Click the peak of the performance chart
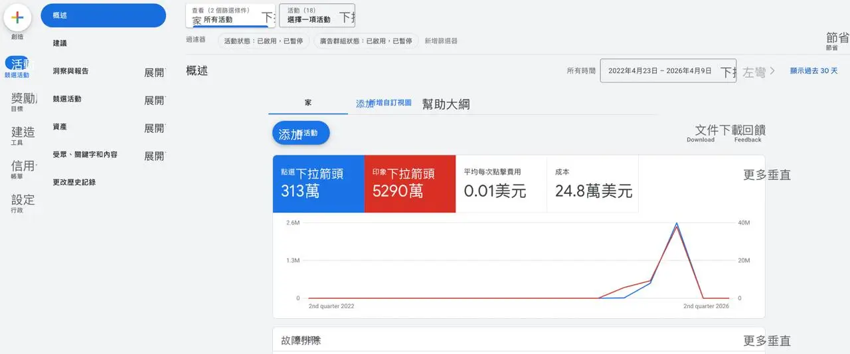850x354 pixels. (676, 224)
